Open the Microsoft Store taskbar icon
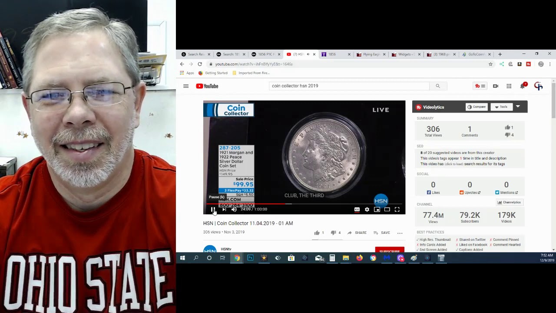 pos(291,258)
